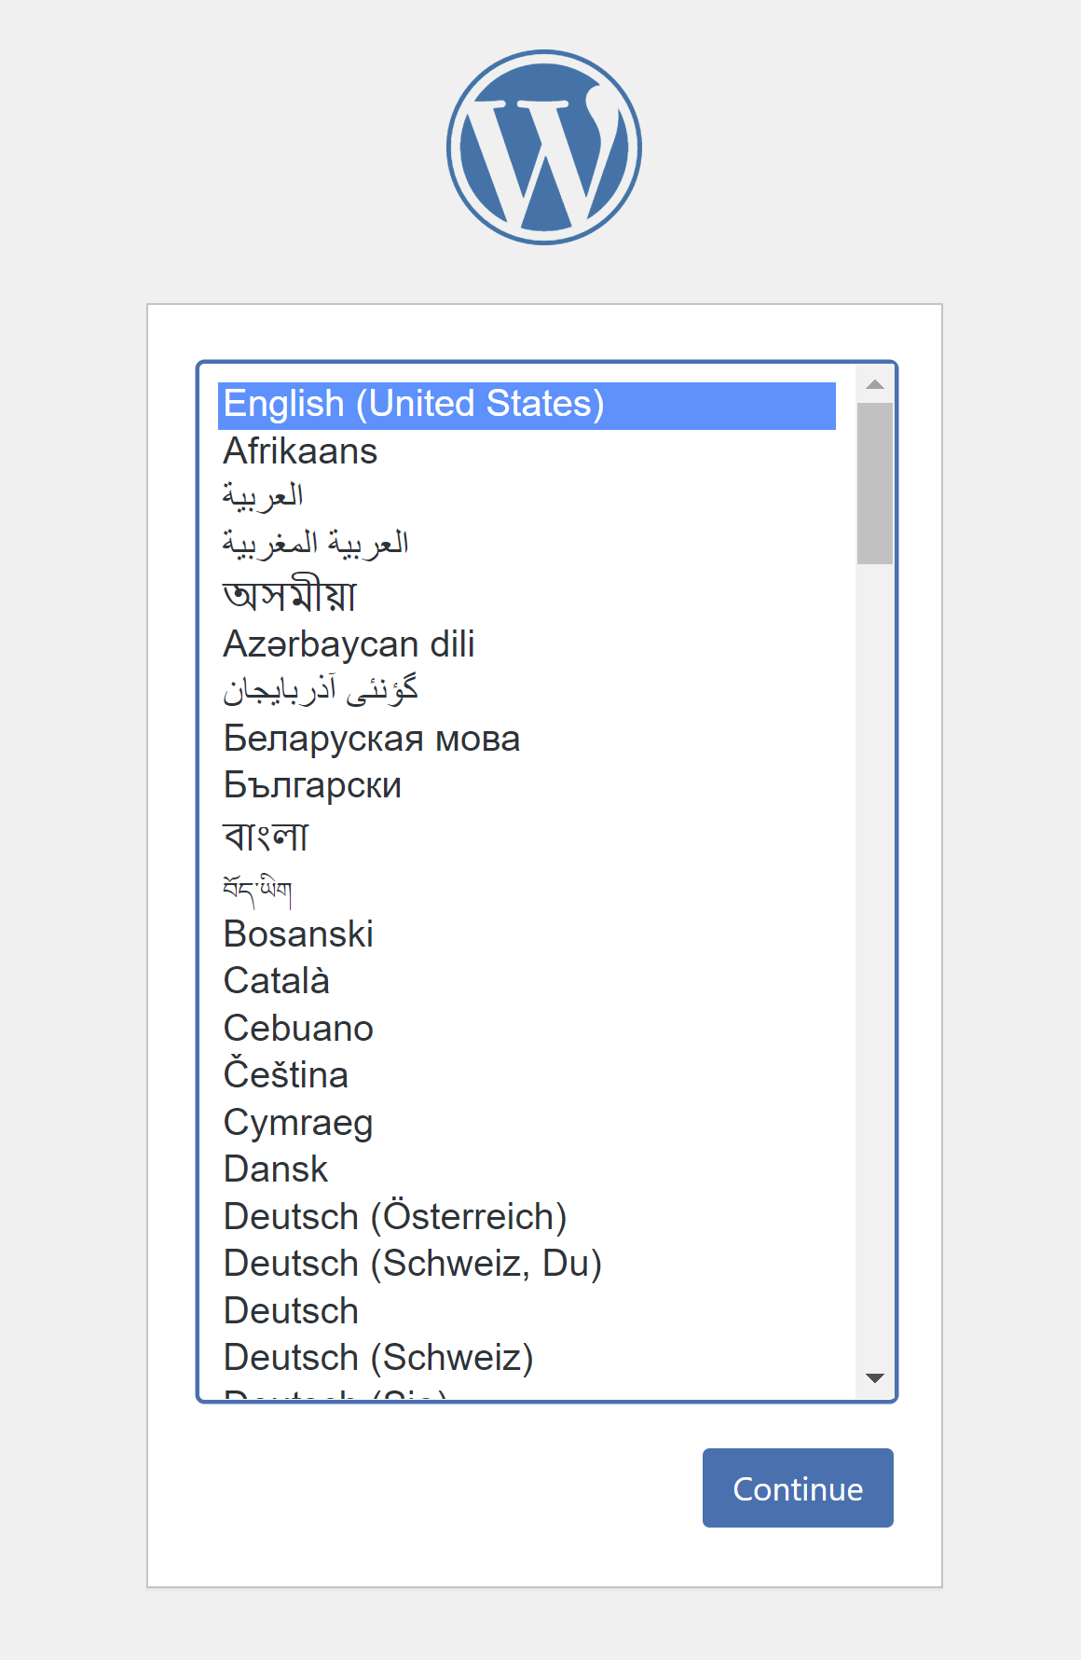Select Беларуская мова in the list
This screenshot has width=1081, height=1660.
[372, 739]
